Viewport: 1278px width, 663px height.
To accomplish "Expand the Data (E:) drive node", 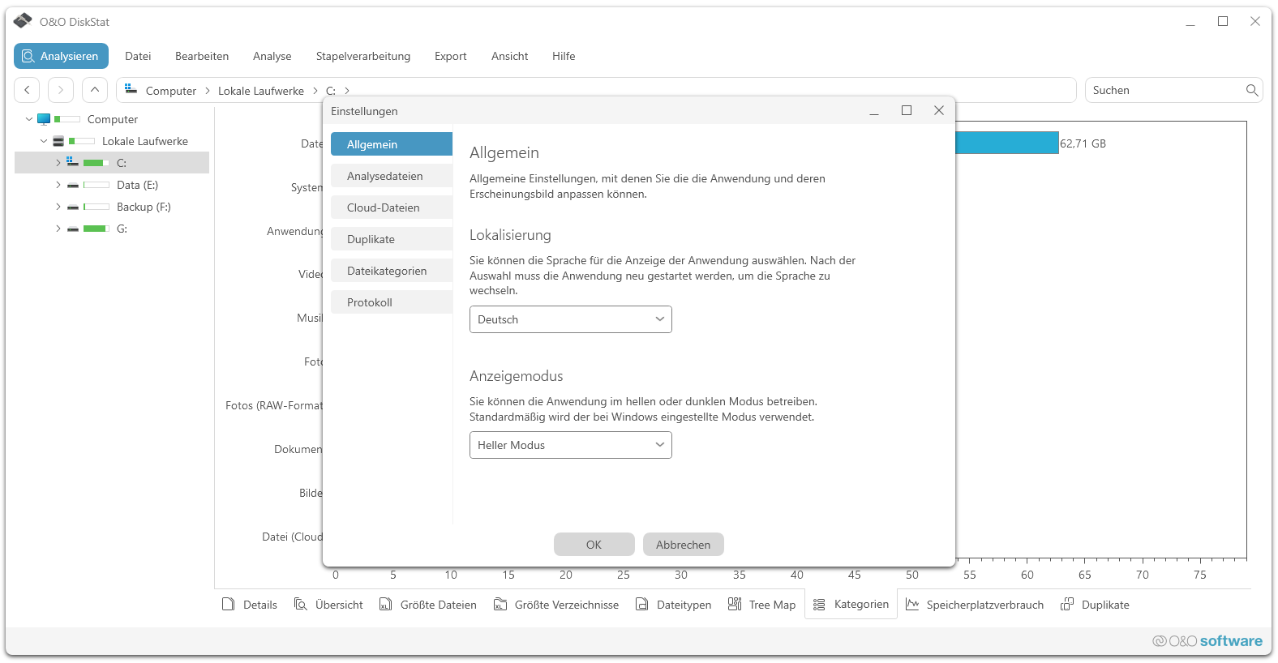I will [x=58, y=185].
